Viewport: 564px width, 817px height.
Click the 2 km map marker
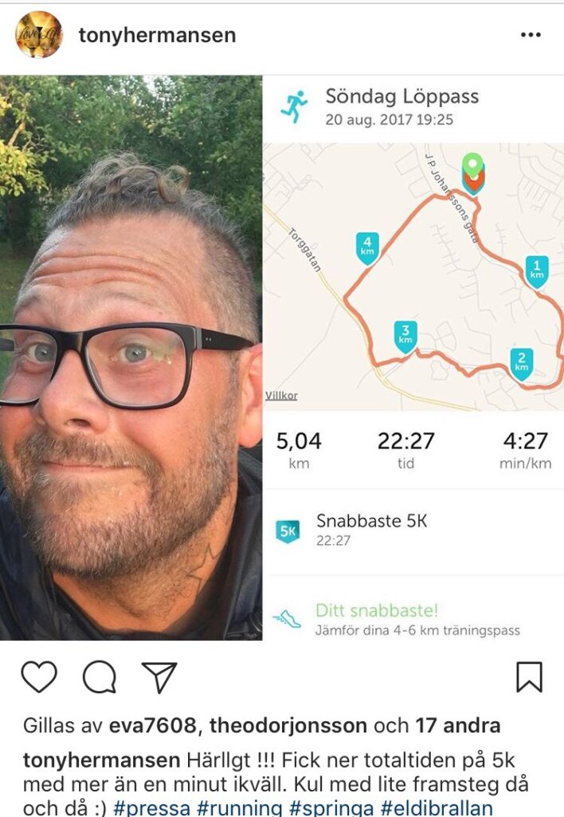[x=521, y=364]
